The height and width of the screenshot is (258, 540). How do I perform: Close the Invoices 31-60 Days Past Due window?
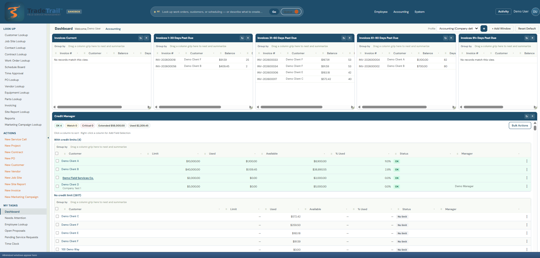click(350, 38)
